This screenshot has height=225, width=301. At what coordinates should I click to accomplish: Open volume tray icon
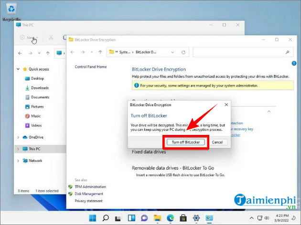(267, 218)
